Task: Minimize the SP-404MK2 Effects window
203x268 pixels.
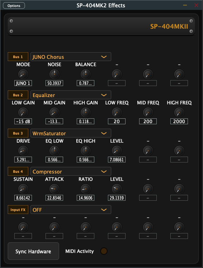Action: pos(185,5)
